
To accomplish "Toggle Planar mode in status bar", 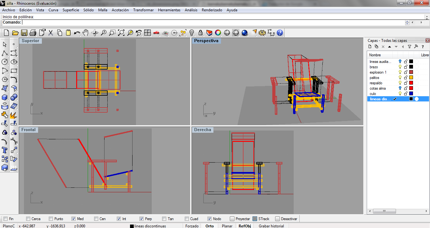I will pos(227,226).
